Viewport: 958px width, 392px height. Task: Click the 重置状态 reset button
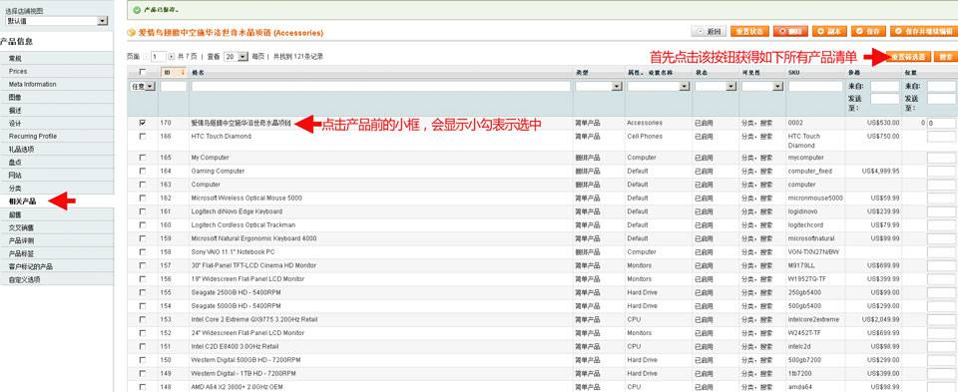749,32
